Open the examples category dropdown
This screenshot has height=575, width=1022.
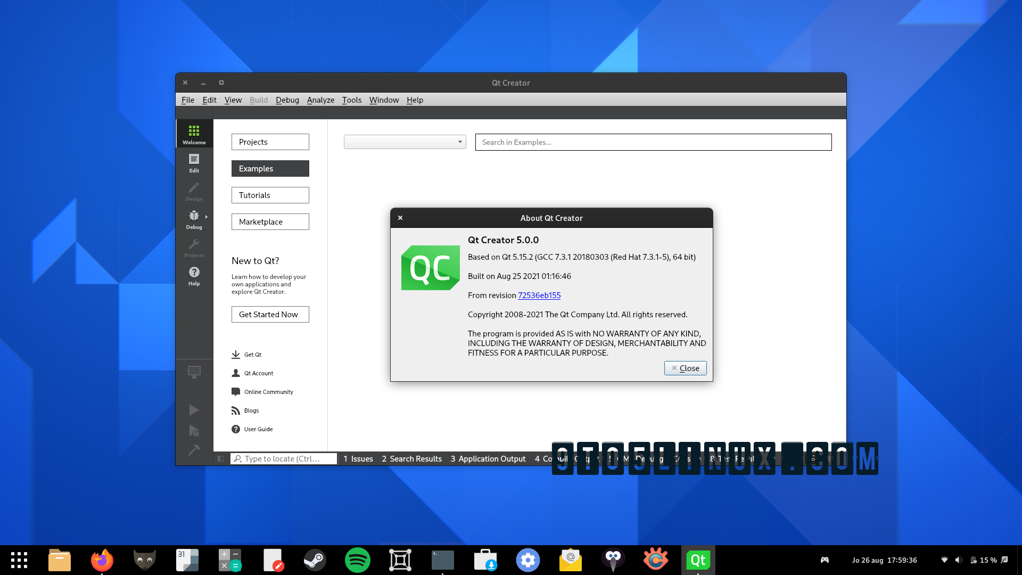[x=405, y=142]
